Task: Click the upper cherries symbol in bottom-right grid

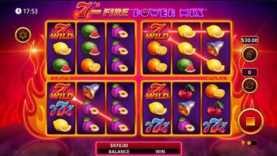Action: click(187, 91)
